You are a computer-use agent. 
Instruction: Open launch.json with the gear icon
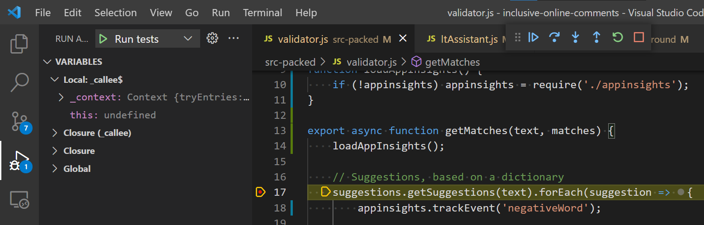coord(212,39)
